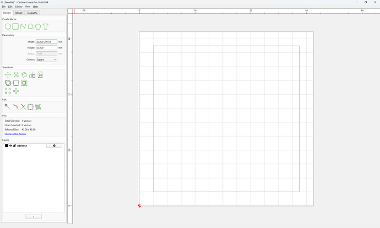
Task: Select the Curve vector tool
Action: pyautogui.click(x=30, y=26)
